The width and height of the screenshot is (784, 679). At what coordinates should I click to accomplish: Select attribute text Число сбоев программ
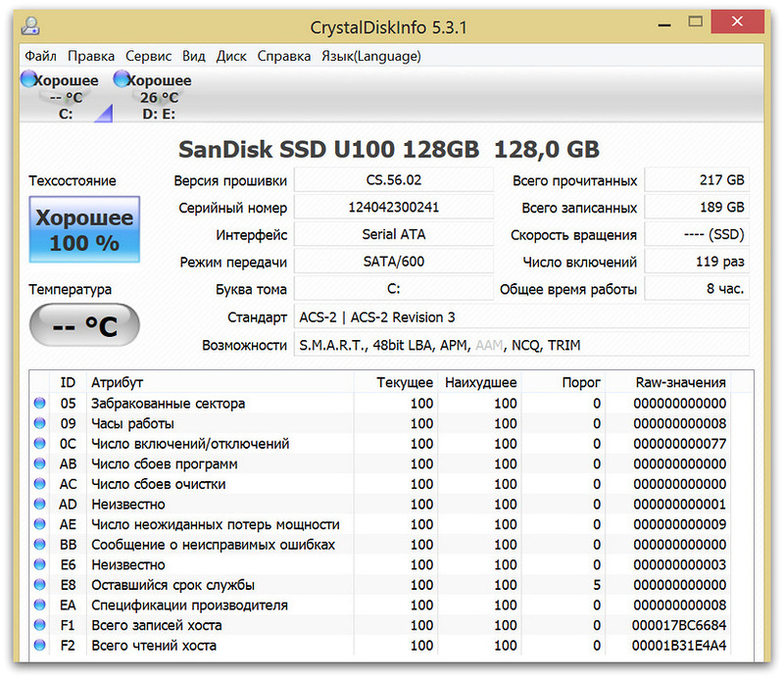tap(164, 464)
